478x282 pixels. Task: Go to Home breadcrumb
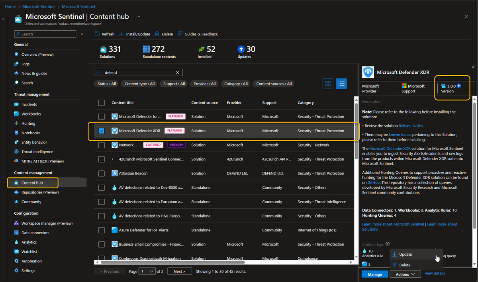pos(10,7)
